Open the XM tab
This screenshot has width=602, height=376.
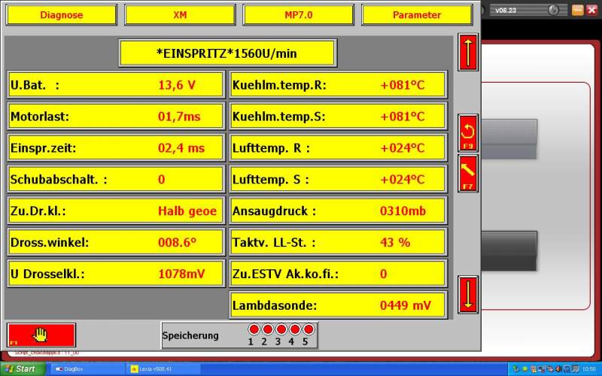coord(180,15)
